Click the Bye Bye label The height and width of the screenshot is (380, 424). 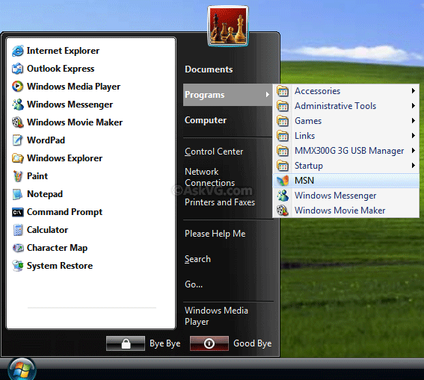[x=165, y=343]
